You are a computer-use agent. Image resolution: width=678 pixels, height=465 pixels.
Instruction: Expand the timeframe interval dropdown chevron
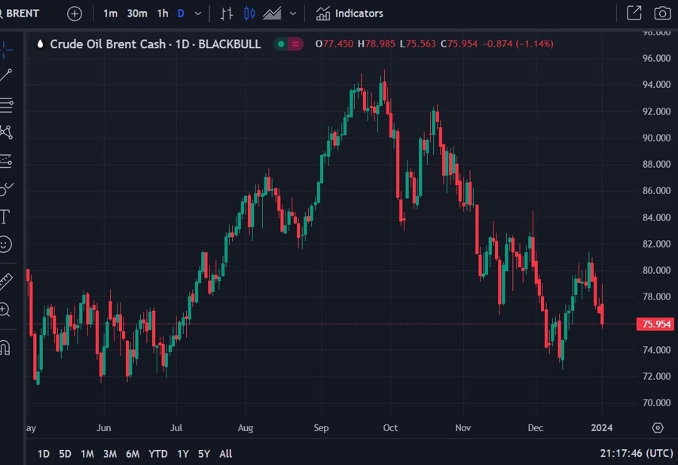click(198, 14)
